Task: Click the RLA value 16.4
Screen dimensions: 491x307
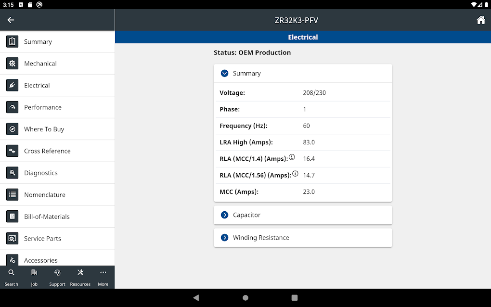Action: click(309, 159)
